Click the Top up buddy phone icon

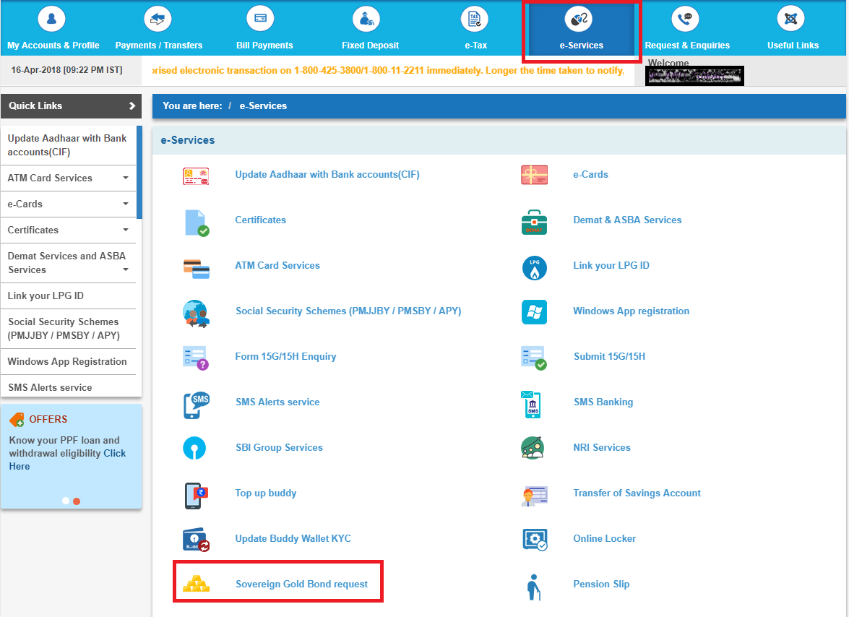click(196, 495)
